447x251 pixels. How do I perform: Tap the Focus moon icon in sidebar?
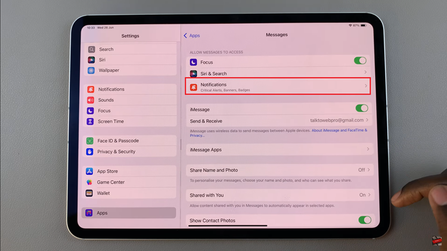click(90, 111)
